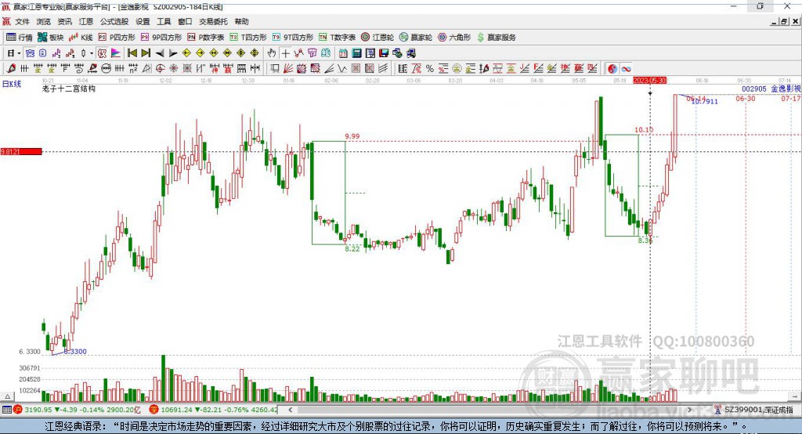This screenshot has width=802, height=434.
Task: Click the leftmost yellow diamond navigation icon
Action: click(x=186, y=53)
